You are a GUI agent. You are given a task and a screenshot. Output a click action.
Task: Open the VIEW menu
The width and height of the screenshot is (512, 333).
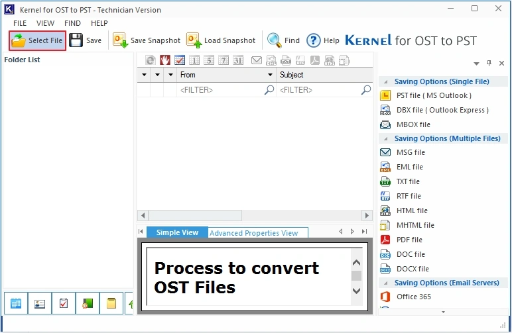45,23
